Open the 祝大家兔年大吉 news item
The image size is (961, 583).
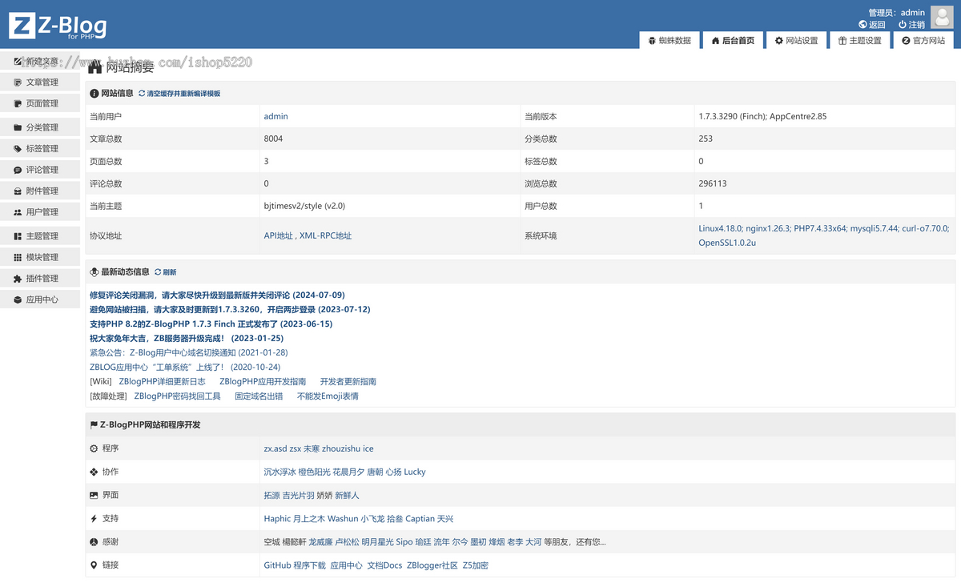(x=187, y=338)
